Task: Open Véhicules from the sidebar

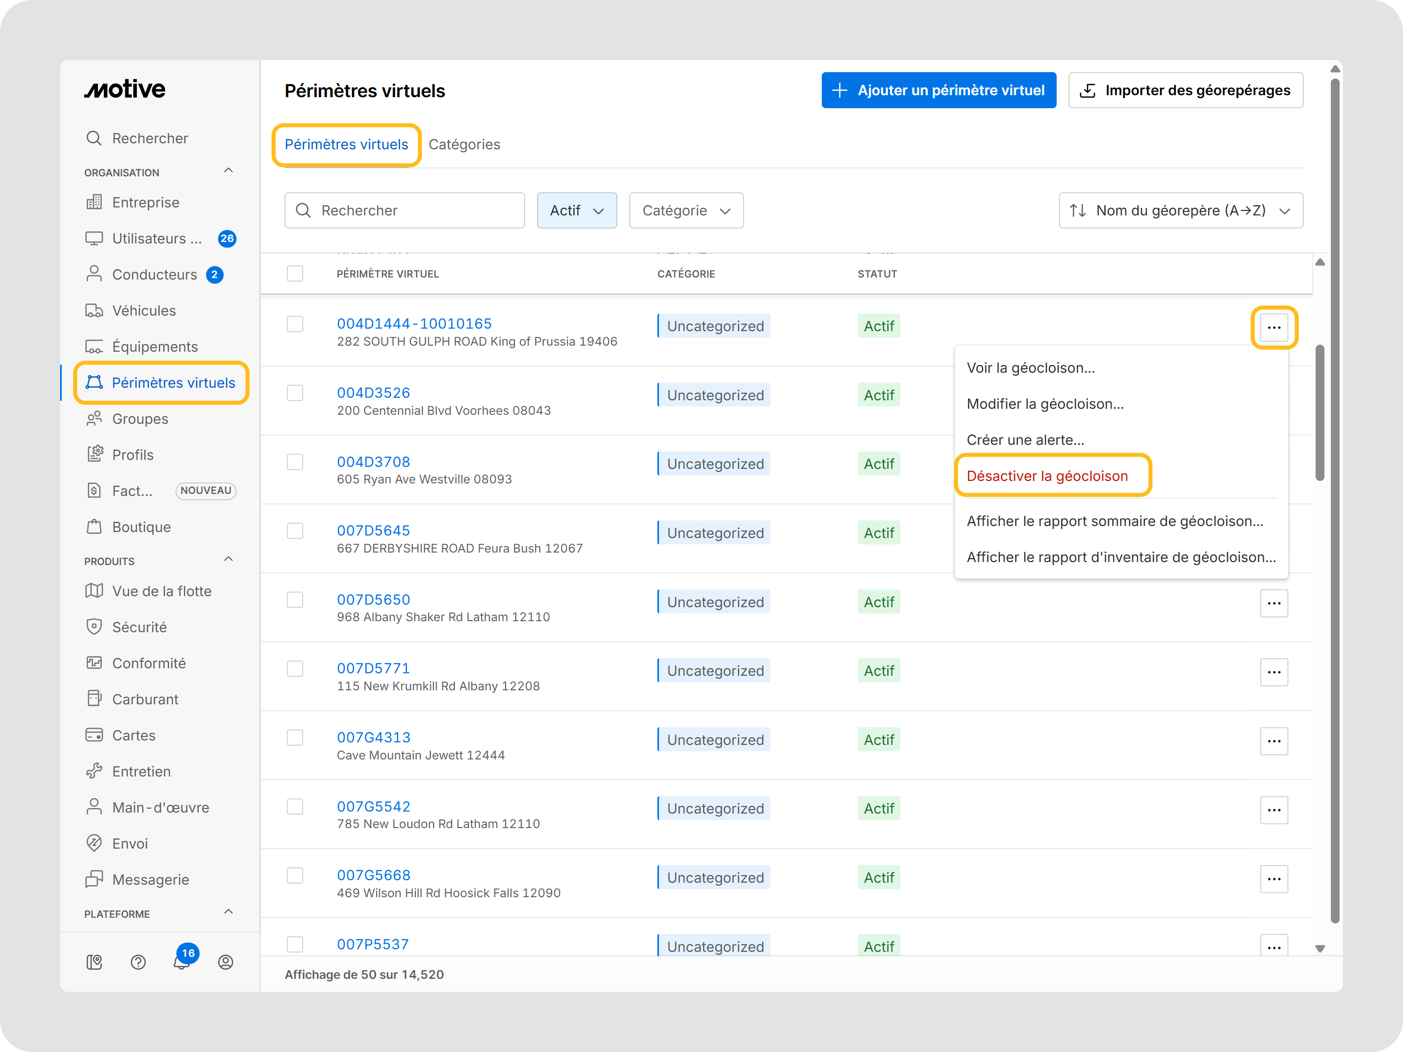Action: [x=143, y=311]
